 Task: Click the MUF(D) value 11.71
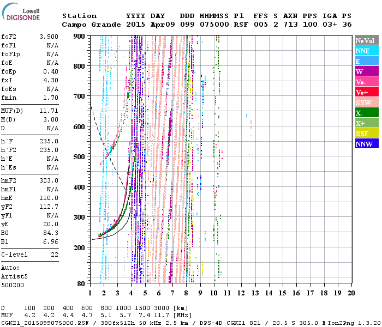49,111
